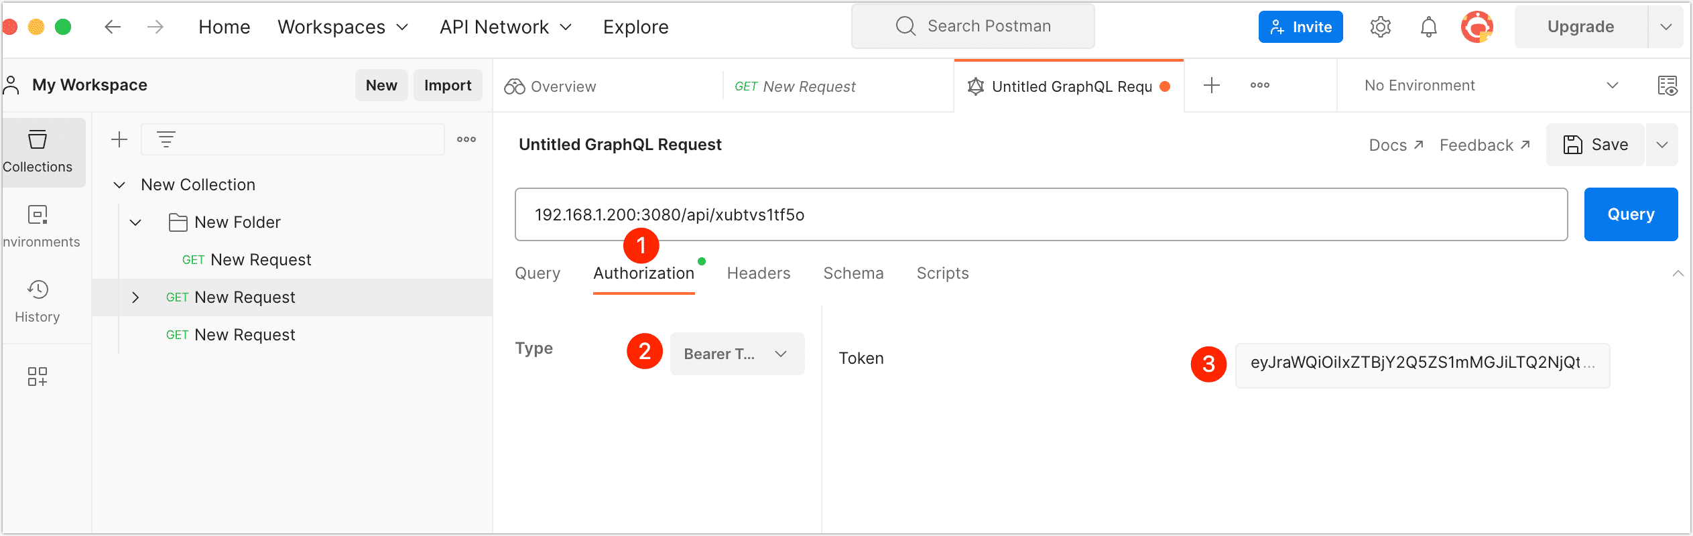Click the Invite button
The height and width of the screenshot is (536, 1693).
tap(1300, 27)
